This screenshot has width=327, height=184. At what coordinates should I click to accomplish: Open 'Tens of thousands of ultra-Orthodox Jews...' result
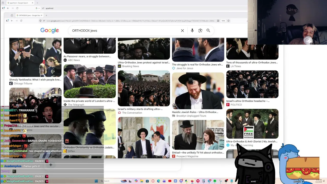pos(252,63)
